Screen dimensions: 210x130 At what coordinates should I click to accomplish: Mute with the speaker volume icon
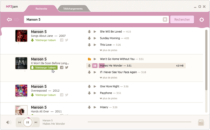click(x=9, y=122)
